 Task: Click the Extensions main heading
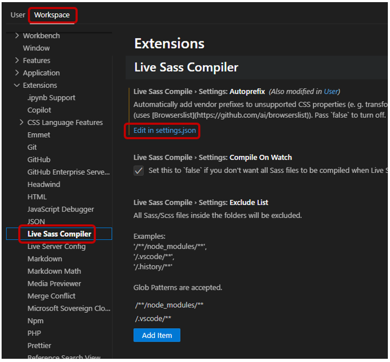[x=169, y=43]
